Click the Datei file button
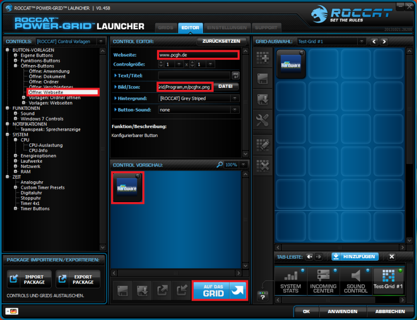417x320 pixels. pyautogui.click(x=225, y=86)
